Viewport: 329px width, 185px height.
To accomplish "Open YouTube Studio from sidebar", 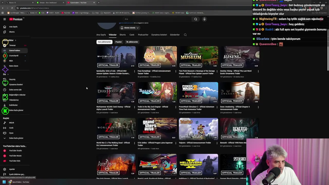I will [15, 151].
